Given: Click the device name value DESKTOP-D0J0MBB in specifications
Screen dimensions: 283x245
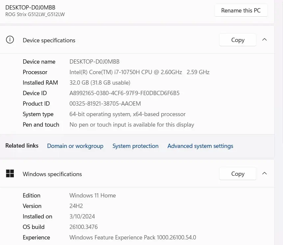Looking at the screenshot, I should click(94, 62).
